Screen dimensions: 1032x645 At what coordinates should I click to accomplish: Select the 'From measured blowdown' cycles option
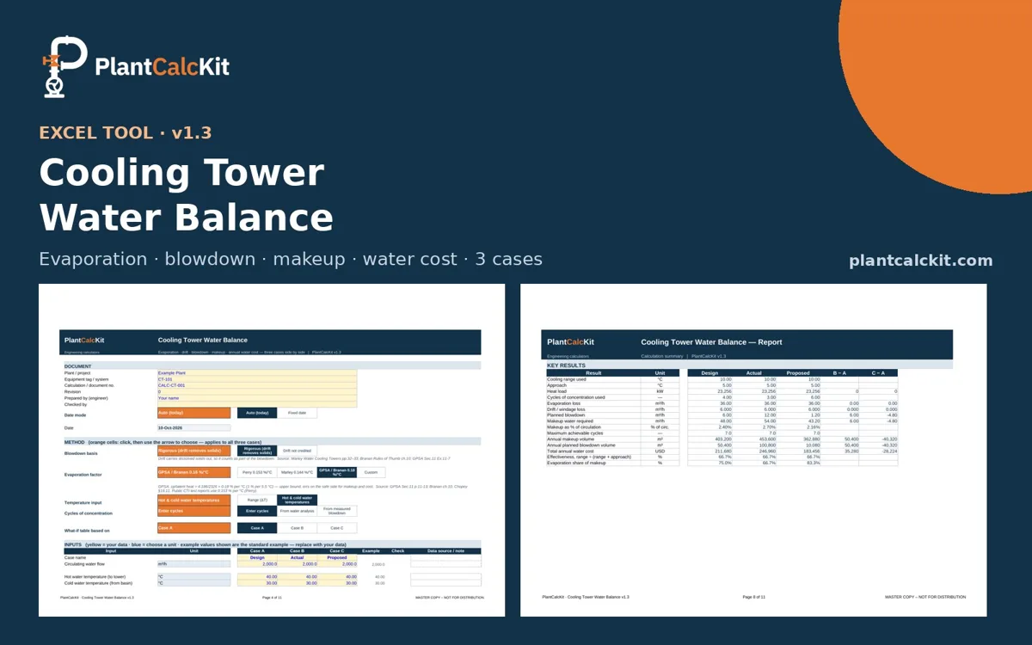click(x=336, y=511)
